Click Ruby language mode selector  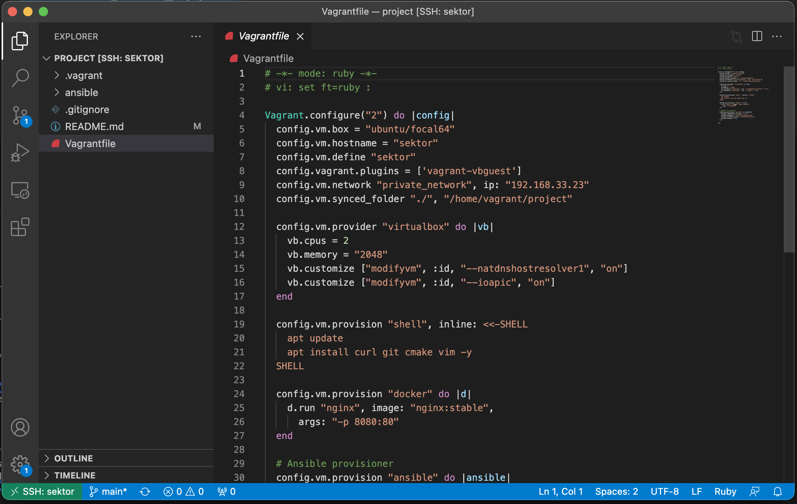tap(725, 492)
